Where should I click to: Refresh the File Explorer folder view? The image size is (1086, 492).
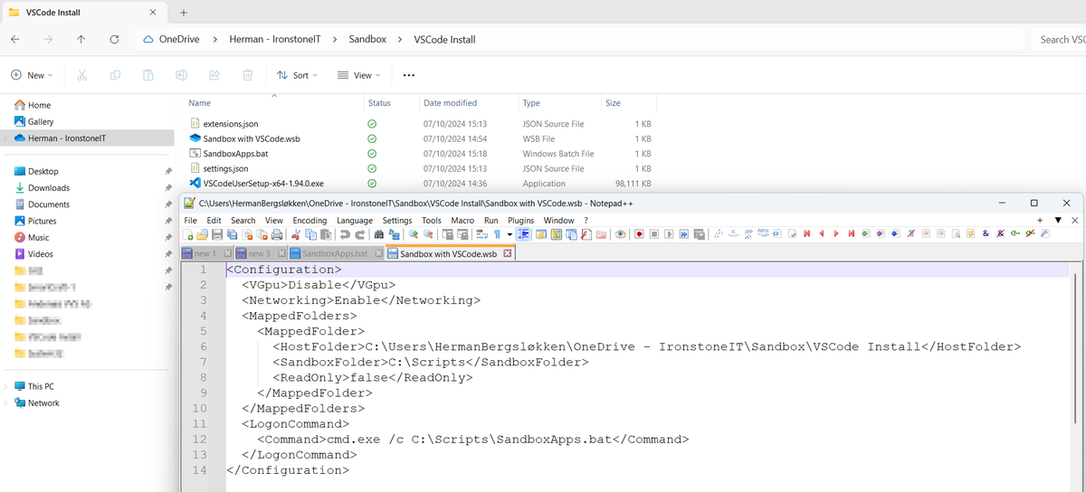pyautogui.click(x=114, y=40)
